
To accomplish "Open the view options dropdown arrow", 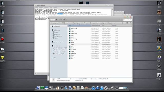I will [124, 23].
